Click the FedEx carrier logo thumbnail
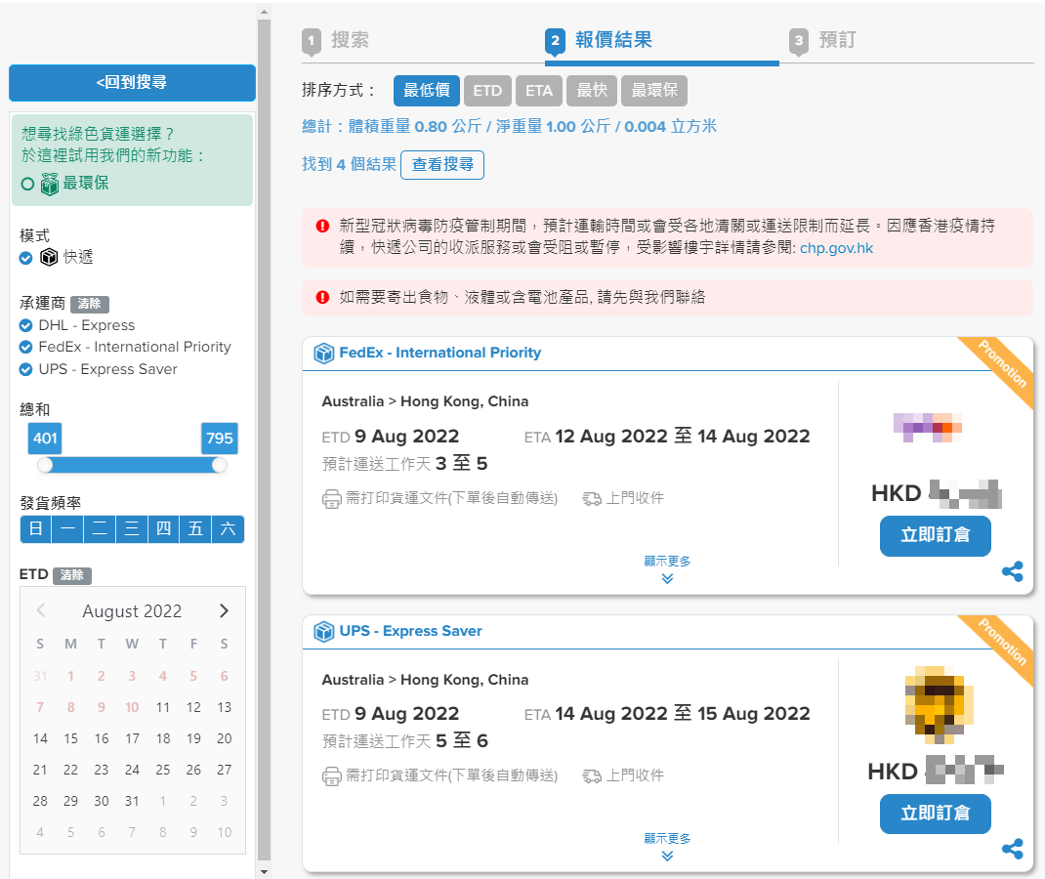The image size is (1045, 879). click(x=927, y=428)
